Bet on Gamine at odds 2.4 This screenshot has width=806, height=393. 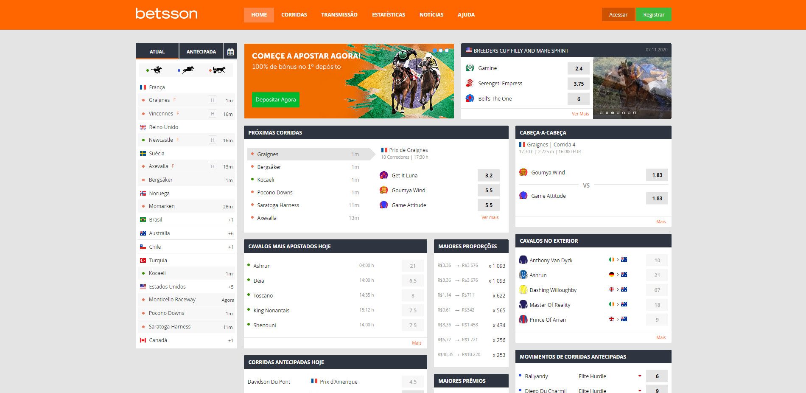point(579,68)
